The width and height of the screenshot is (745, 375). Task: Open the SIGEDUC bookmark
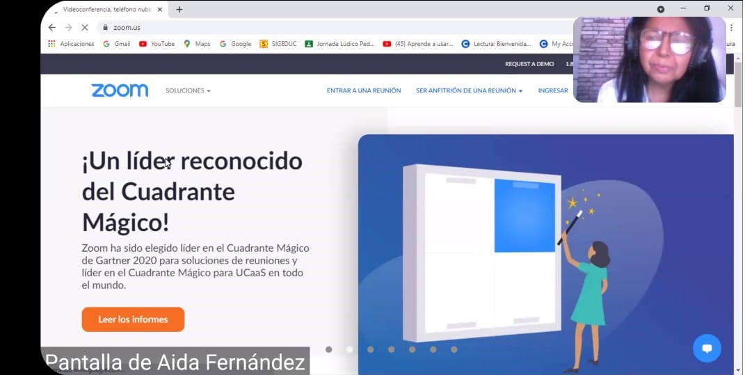tap(278, 44)
